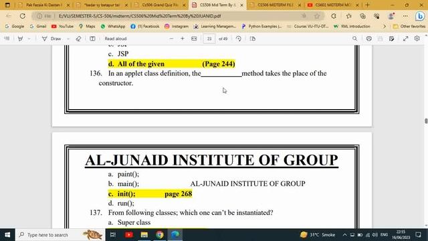Toggle the page view layout icon

pos(92,39)
